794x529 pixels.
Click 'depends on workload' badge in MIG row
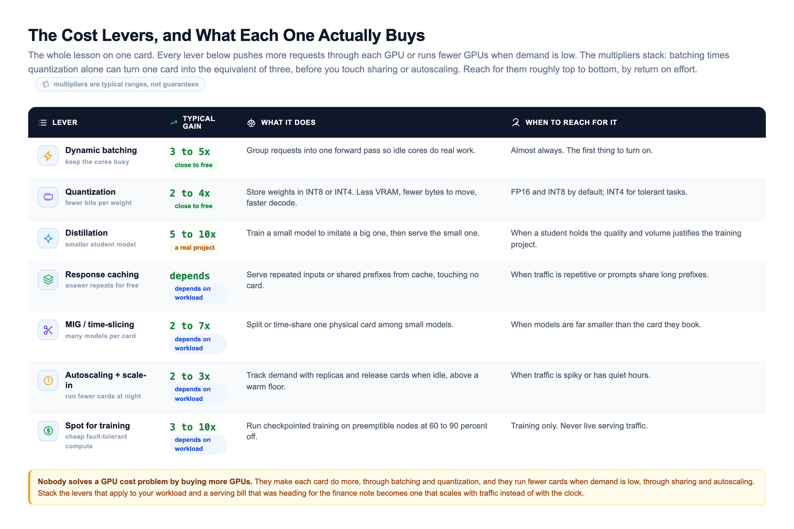tap(198, 344)
